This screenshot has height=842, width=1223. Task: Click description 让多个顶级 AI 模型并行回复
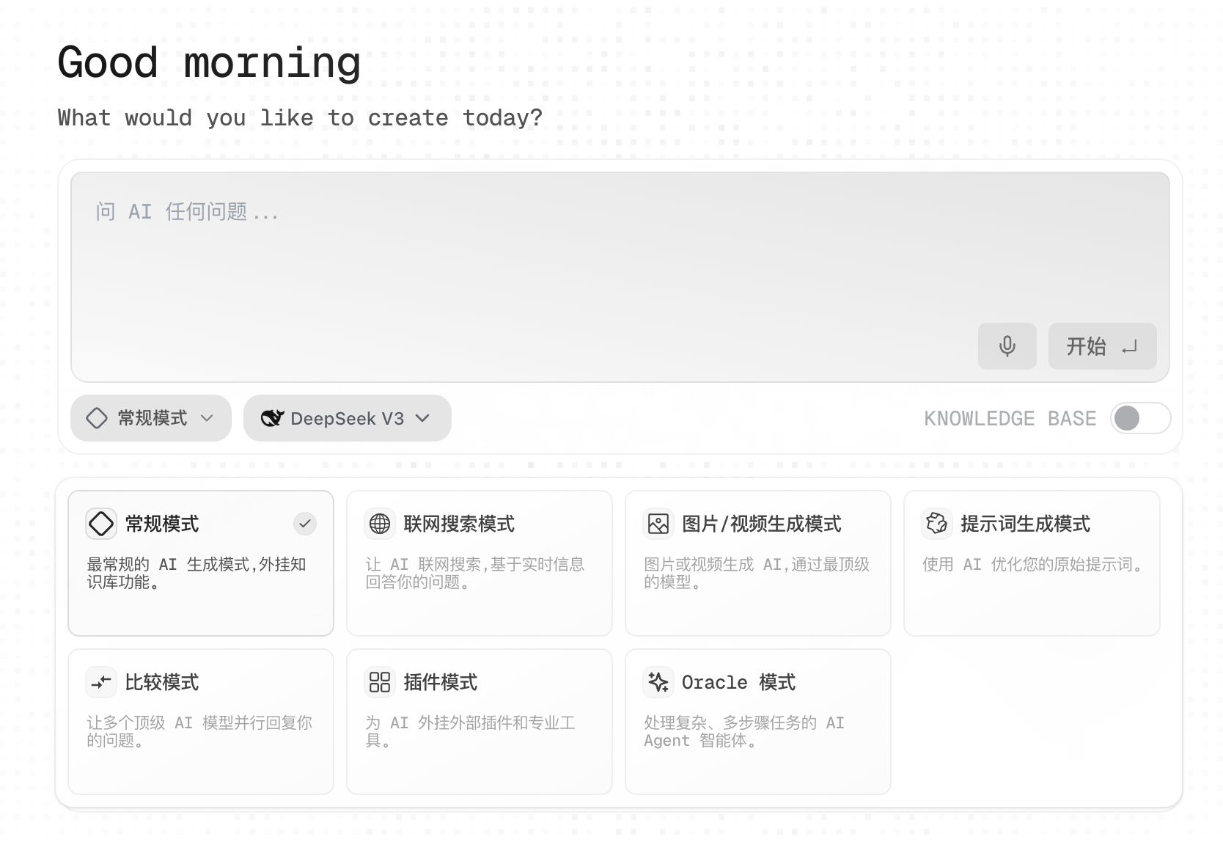[x=199, y=731]
